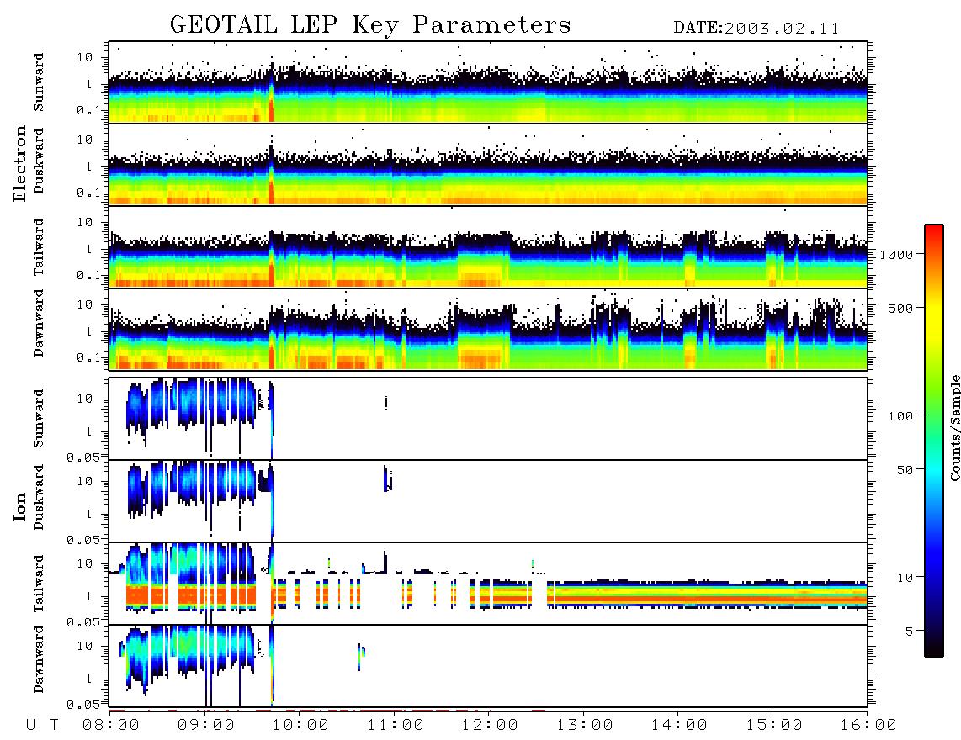Click the "08:00" time tick label
Image resolution: width=961 pixels, height=740 pixels.
click(111, 725)
